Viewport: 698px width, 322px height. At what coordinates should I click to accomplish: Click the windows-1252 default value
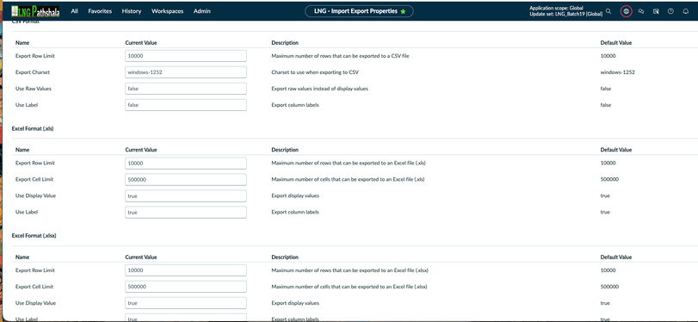tap(617, 72)
